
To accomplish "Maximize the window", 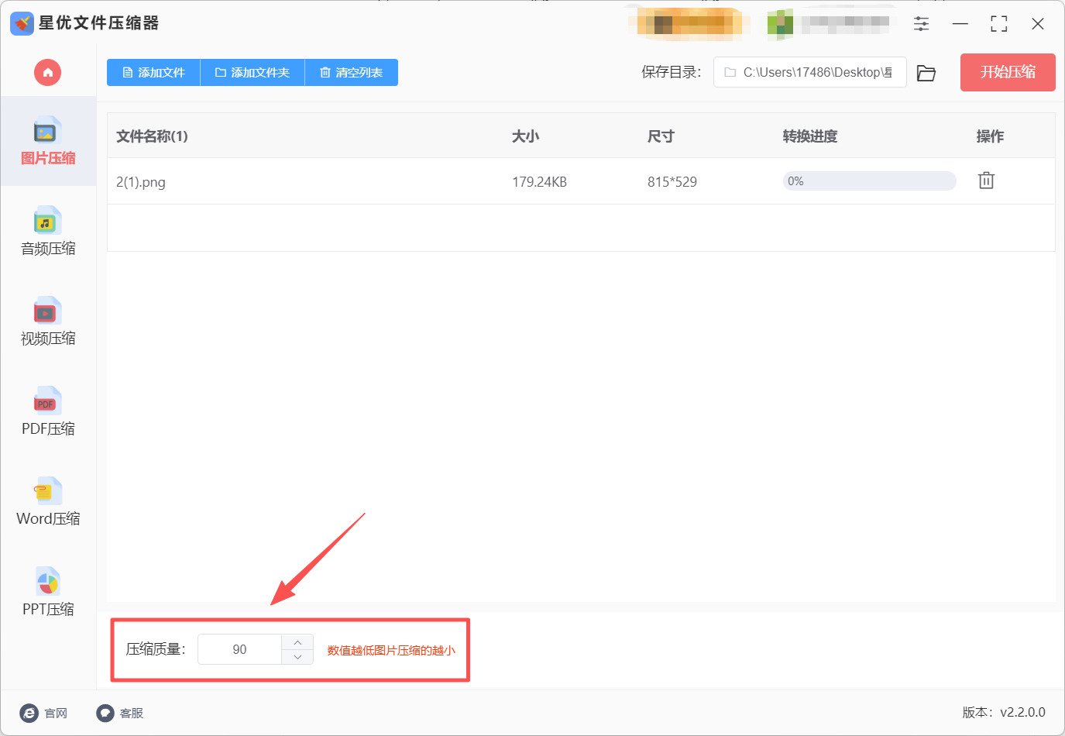I will pos(999,24).
